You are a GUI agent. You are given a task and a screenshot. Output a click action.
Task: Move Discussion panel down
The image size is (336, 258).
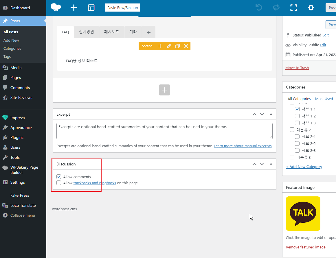tap(262, 164)
